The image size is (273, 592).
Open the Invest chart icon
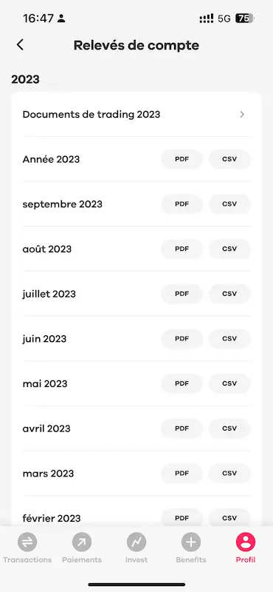136,542
